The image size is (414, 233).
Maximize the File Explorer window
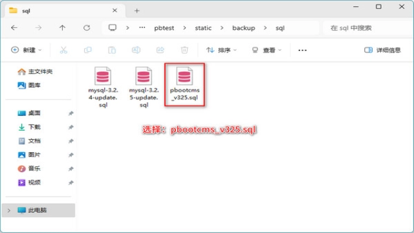click(378, 6)
